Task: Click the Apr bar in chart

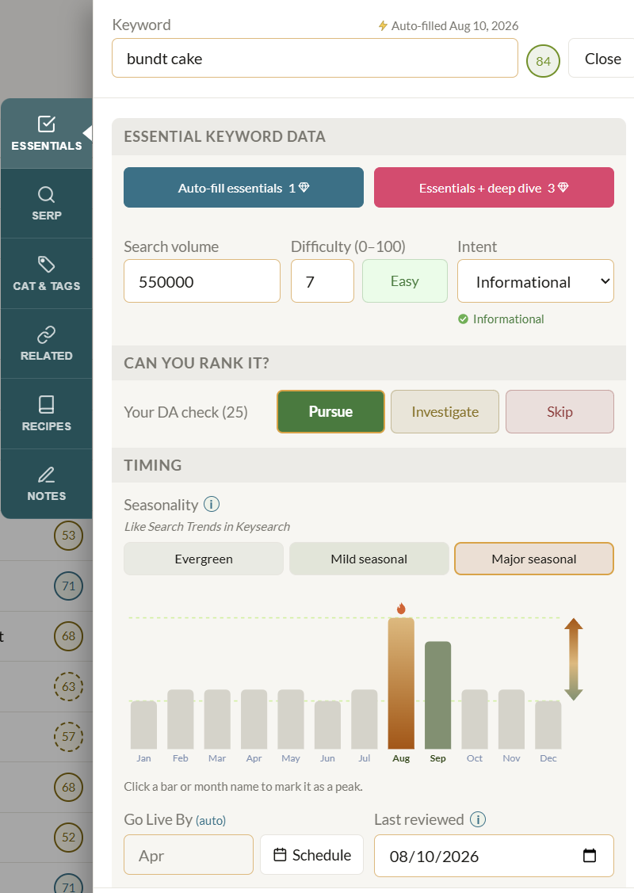Action: click(x=254, y=719)
